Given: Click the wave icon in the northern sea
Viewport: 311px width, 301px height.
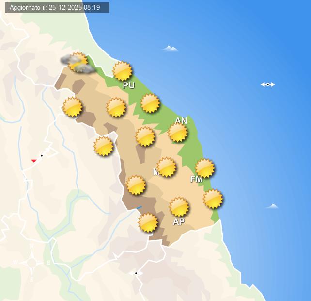Looking at the screenshot, I should 170,48.
